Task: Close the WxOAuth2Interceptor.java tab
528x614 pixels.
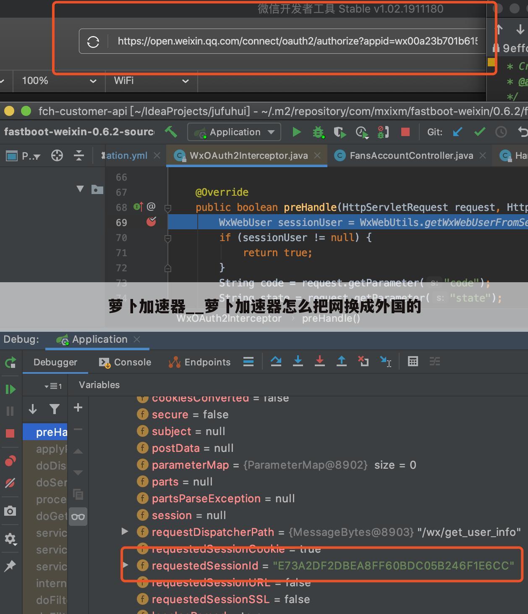Action: (x=318, y=156)
